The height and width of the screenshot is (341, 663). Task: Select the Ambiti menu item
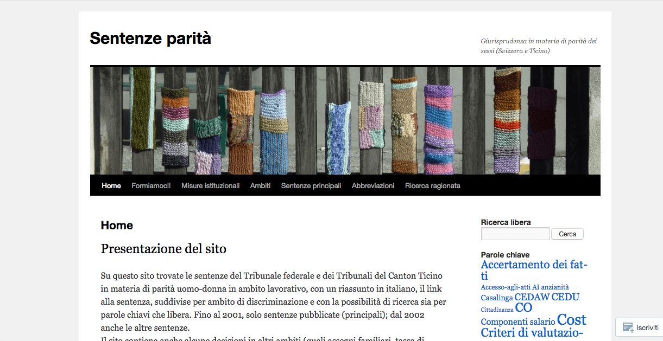[x=260, y=185]
